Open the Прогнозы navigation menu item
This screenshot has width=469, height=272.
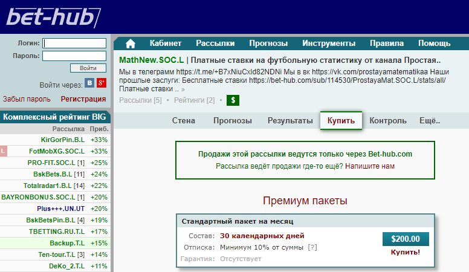click(x=268, y=44)
